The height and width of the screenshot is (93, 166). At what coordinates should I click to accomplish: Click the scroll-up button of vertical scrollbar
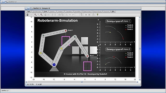click(140, 18)
